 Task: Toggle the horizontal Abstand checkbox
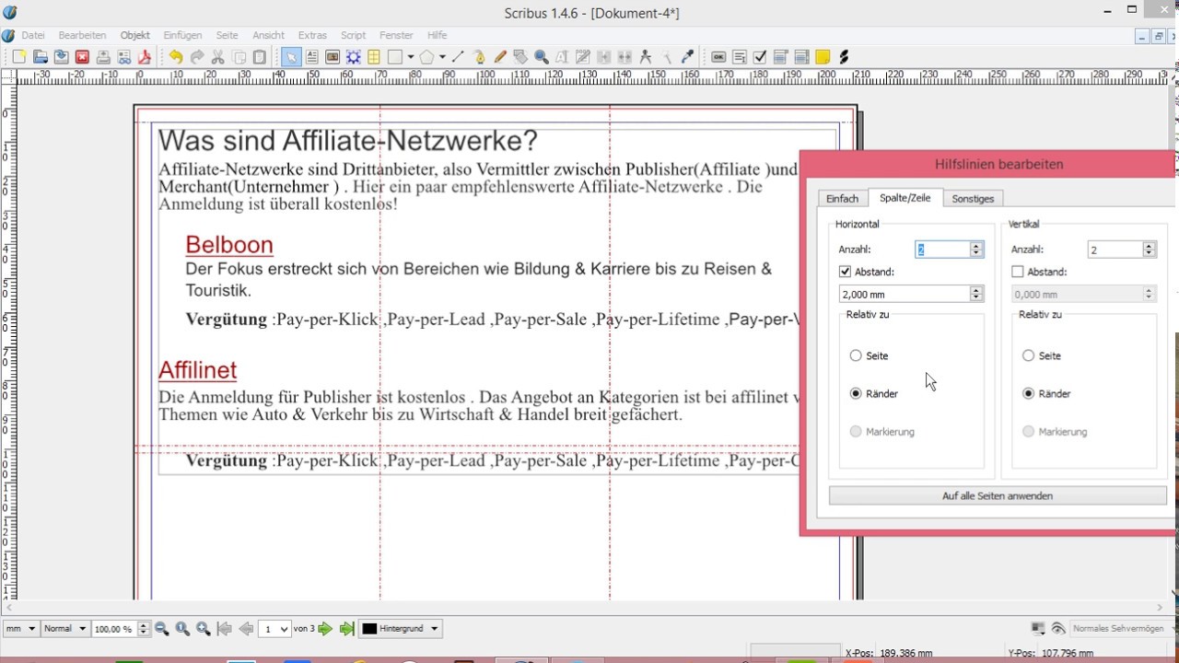click(845, 272)
